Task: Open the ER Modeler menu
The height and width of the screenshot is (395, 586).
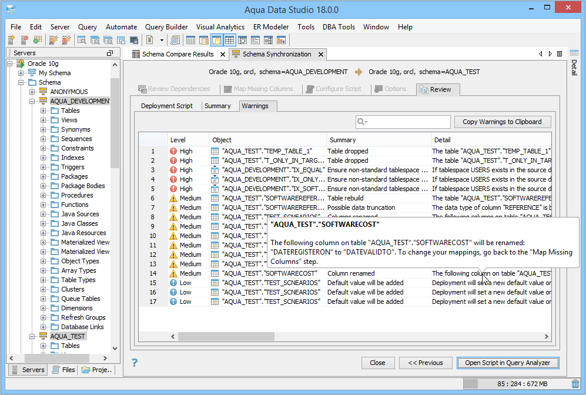Action: (271, 27)
